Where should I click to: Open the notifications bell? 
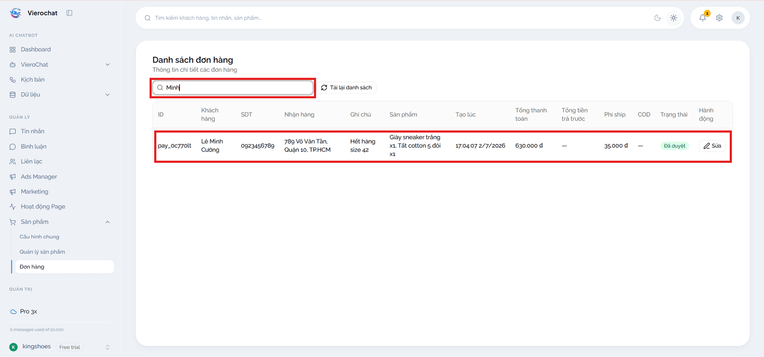pyautogui.click(x=703, y=18)
